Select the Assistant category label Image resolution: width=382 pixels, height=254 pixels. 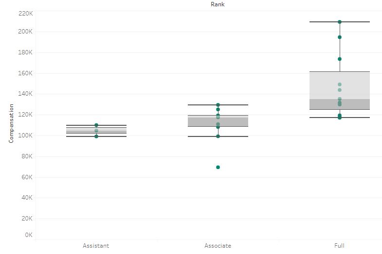[x=96, y=246]
